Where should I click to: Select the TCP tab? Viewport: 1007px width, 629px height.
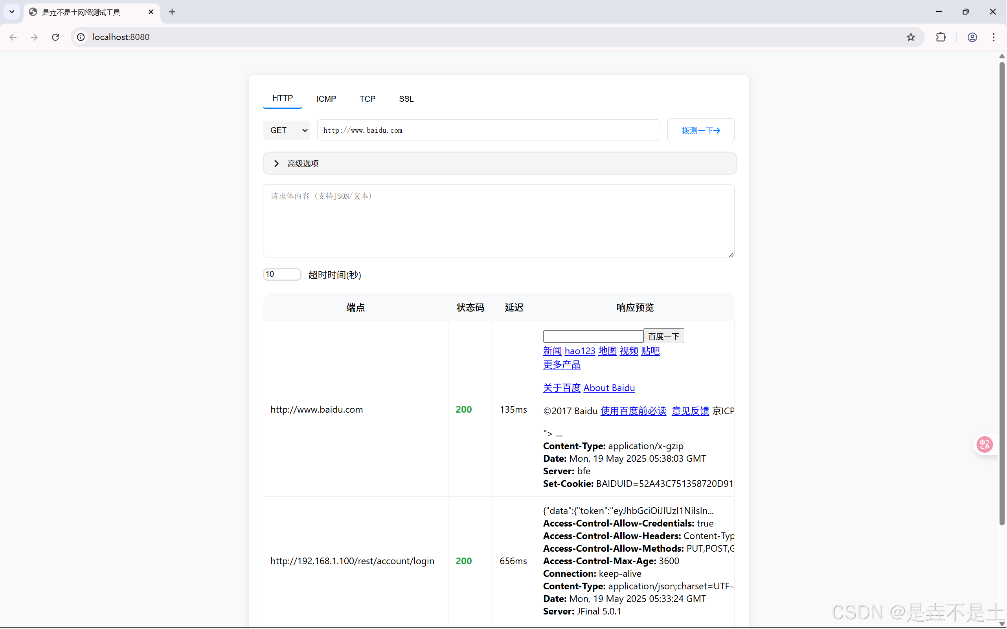pos(368,99)
